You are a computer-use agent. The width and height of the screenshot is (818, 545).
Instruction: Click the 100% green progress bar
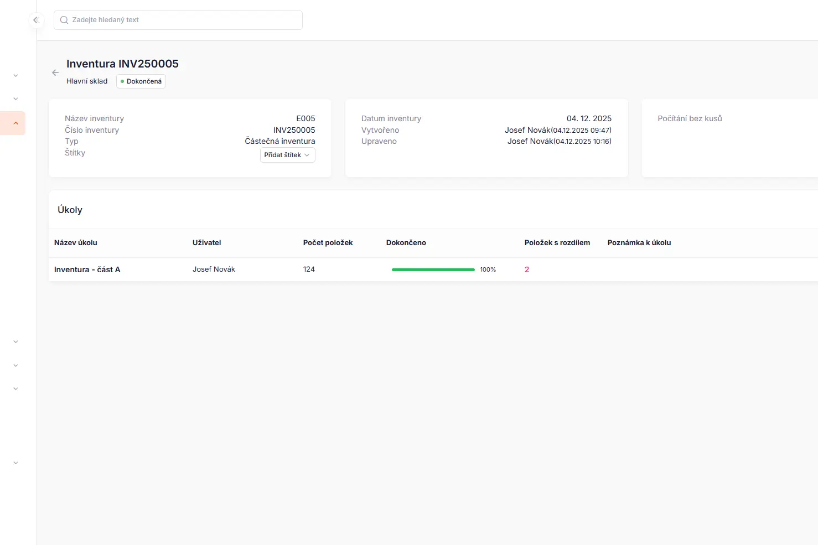[x=433, y=269]
